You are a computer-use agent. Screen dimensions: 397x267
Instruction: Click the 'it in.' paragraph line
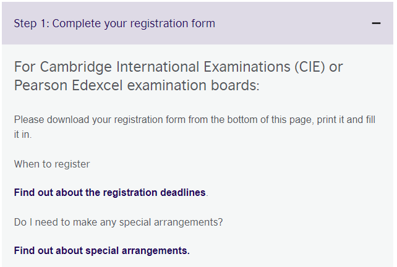click(23, 135)
